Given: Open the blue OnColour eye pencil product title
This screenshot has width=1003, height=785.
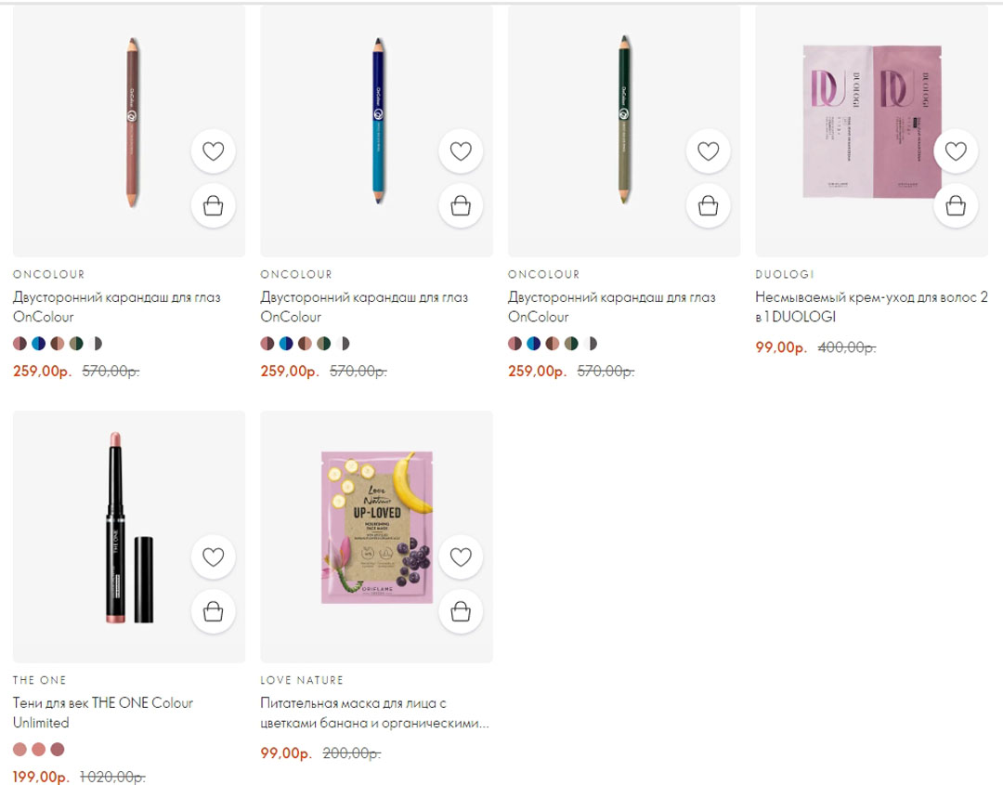Looking at the screenshot, I should tap(364, 307).
